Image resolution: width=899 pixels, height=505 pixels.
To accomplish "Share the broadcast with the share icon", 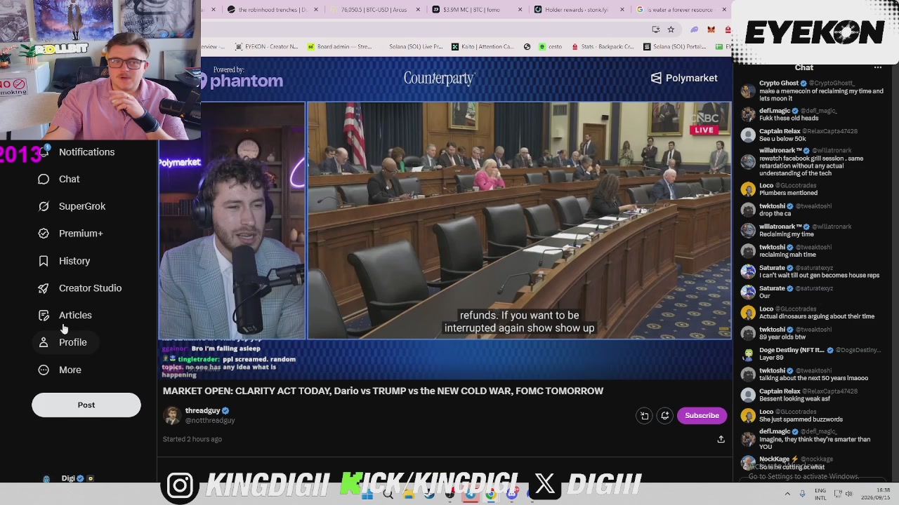I will pos(721,439).
